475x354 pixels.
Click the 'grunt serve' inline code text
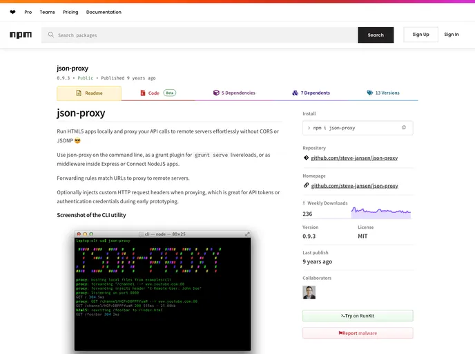[x=211, y=155]
